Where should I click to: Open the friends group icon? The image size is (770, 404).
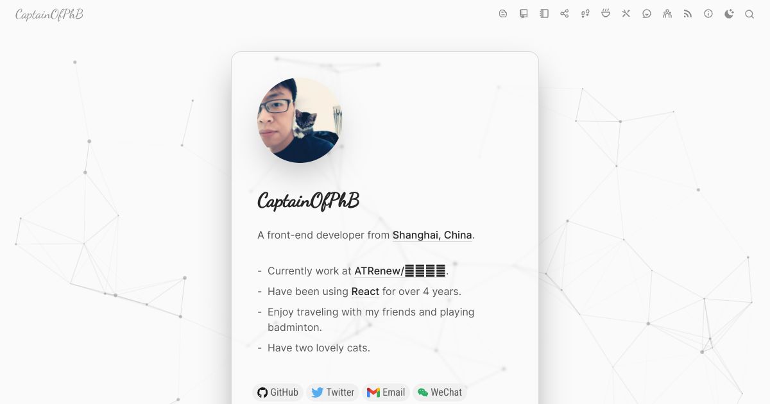(x=667, y=13)
